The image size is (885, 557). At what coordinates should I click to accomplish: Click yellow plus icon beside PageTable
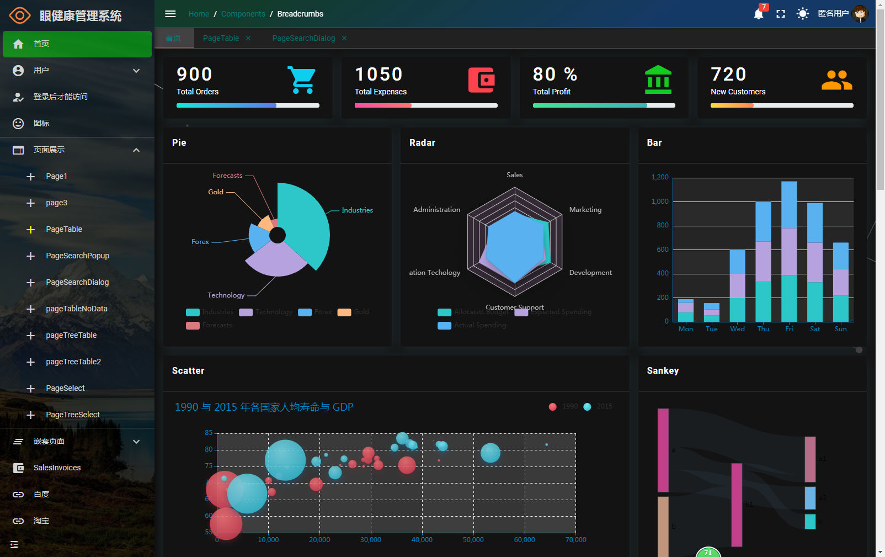(31, 230)
